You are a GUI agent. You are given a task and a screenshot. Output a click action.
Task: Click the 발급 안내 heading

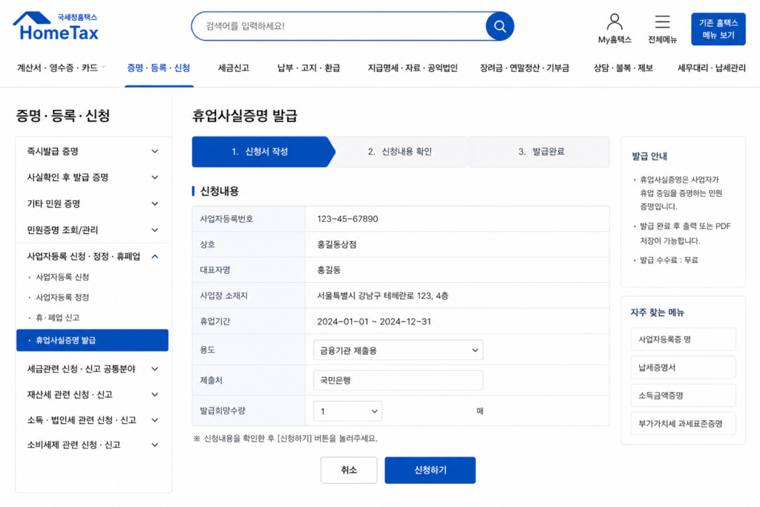coord(649,156)
